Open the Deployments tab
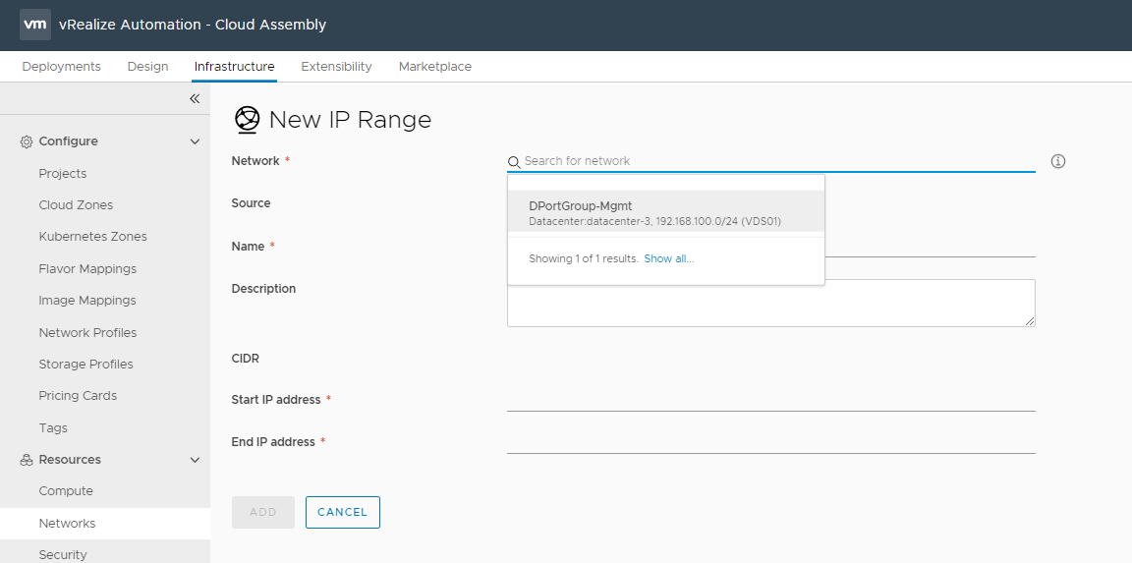The image size is (1132, 563). pos(61,67)
